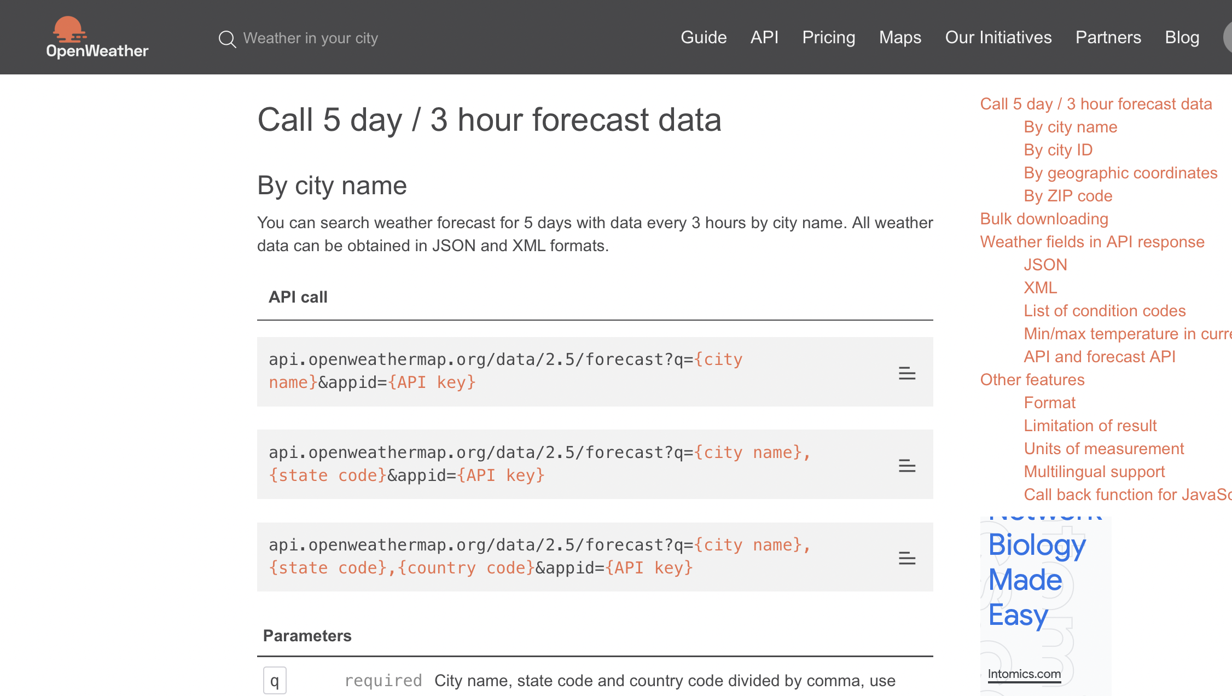Viewport: 1232px width, 696px height.
Task: Click the Weather in your city search field
Action: point(310,38)
